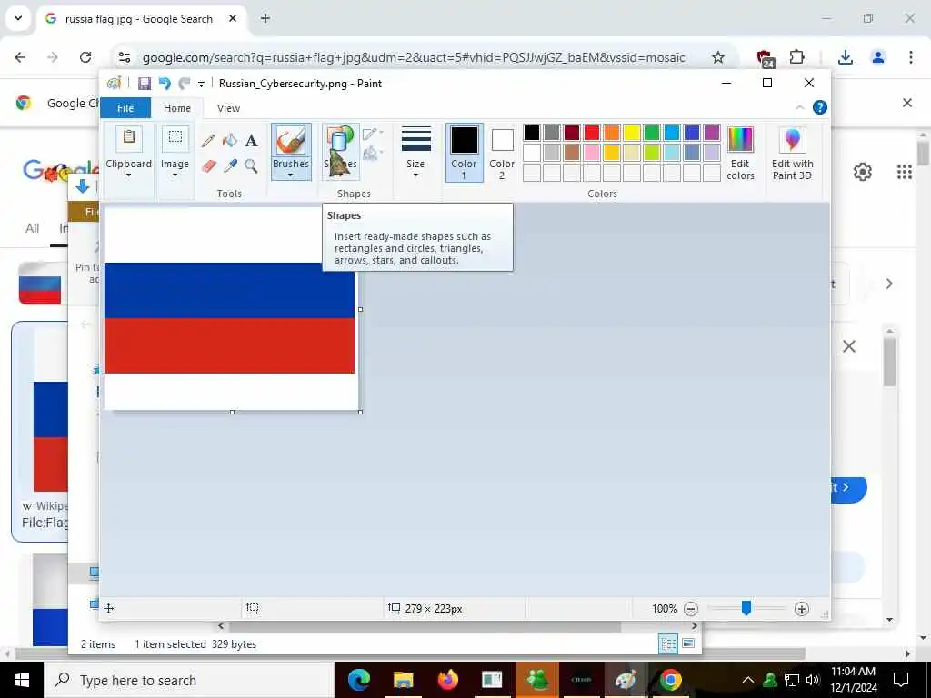Open Google apps grid icon

click(x=905, y=172)
